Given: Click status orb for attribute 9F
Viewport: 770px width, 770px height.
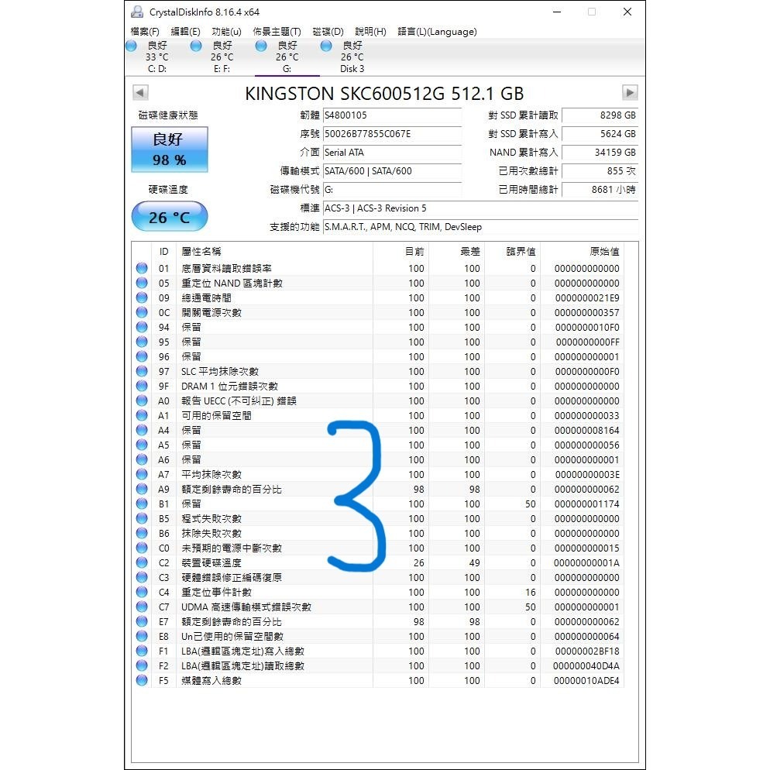Looking at the screenshot, I should tap(142, 386).
